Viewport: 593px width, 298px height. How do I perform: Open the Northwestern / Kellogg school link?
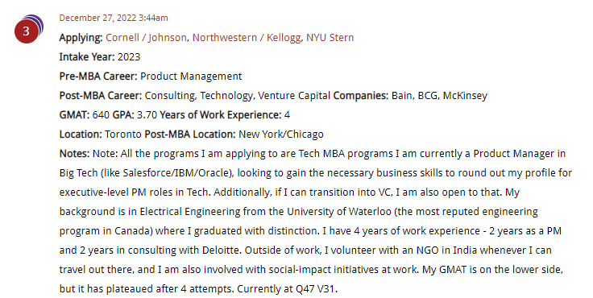pyautogui.click(x=247, y=37)
